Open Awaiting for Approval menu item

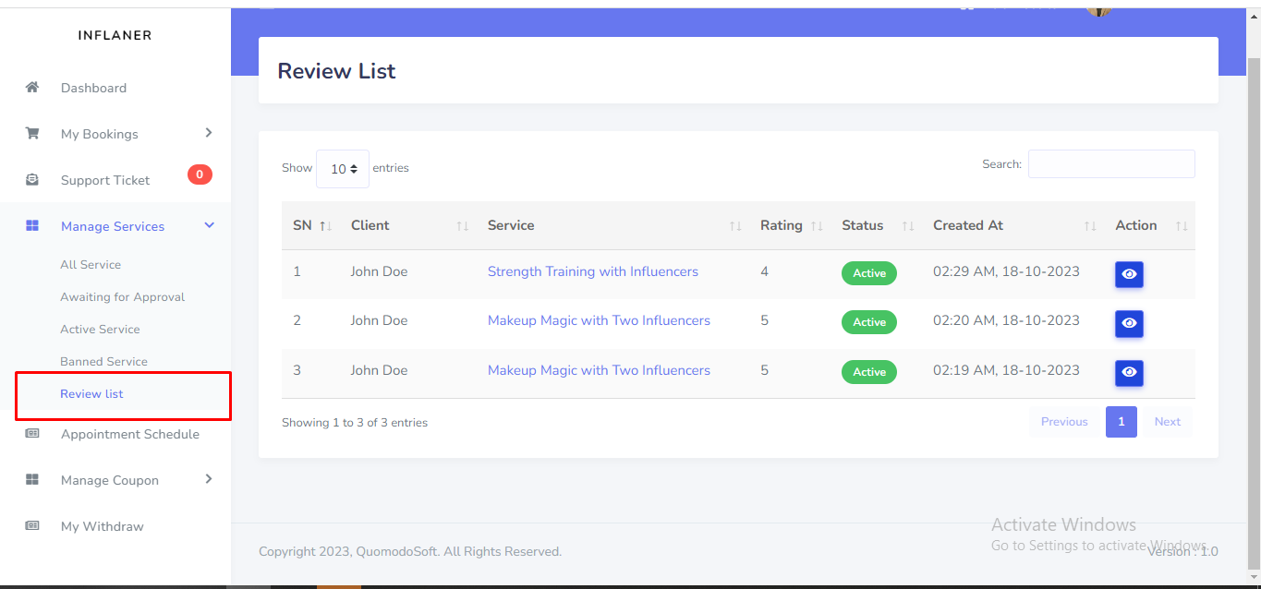(122, 297)
